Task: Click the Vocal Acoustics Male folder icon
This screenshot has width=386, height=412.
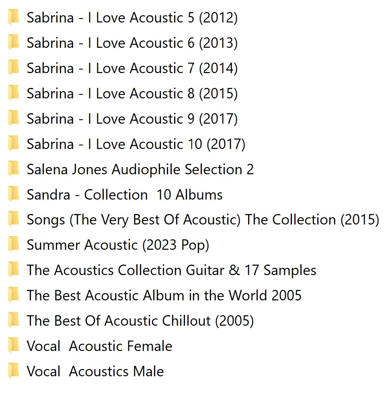Action: [13, 371]
